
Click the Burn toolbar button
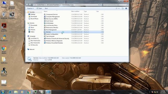[x=46, y=8]
